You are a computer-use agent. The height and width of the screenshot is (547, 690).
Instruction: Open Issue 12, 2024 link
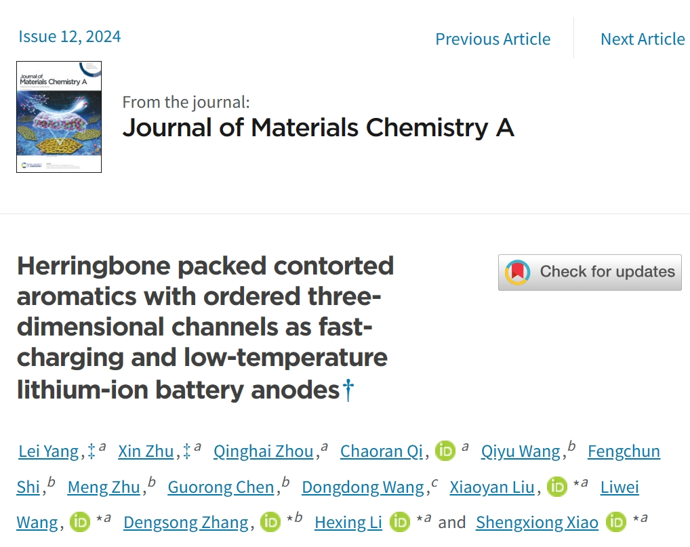[70, 36]
